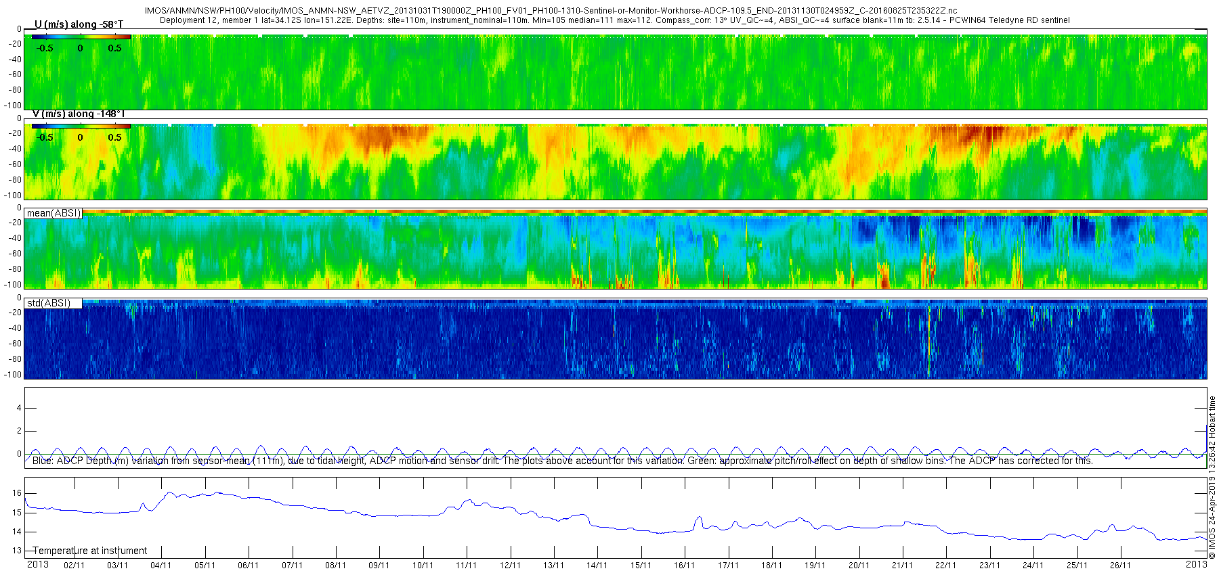Click the '14' tick on the temperature axis
Viewport: 1219px width, 575px height.
pos(17,532)
